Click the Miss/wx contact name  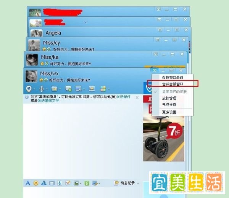49,73
